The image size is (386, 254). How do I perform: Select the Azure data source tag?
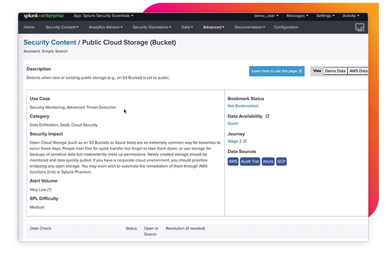pyautogui.click(x=268, y=162)
